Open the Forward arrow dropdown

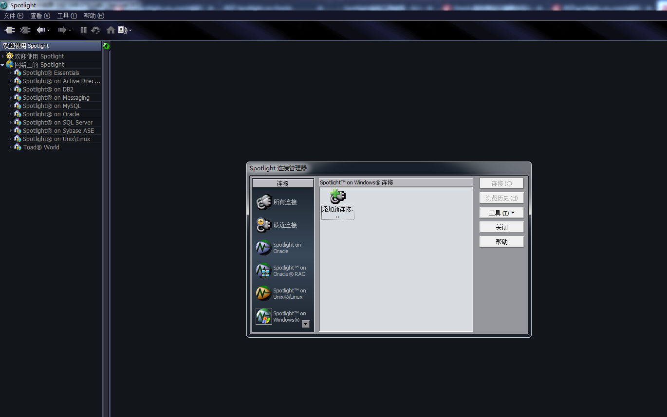coord(70,31)
